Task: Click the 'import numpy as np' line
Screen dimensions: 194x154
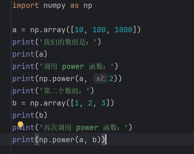Action: point(52,6)
